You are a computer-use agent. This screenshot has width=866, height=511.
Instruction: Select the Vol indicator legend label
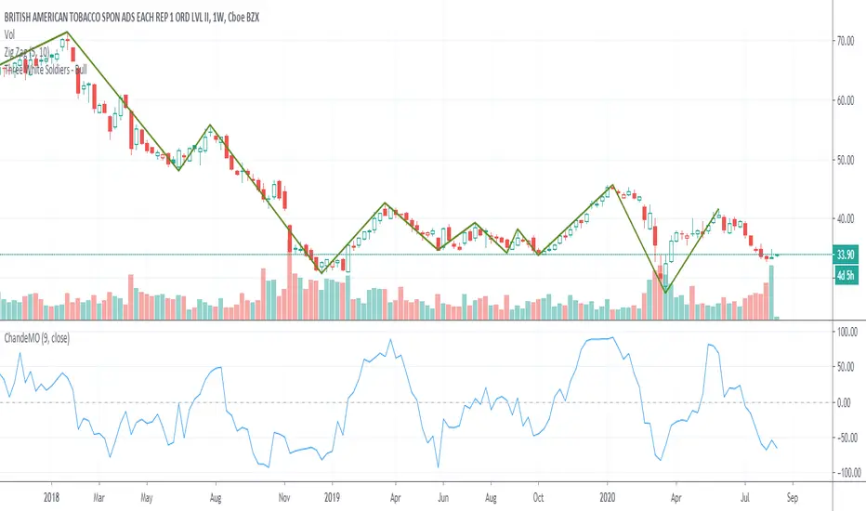9,34
